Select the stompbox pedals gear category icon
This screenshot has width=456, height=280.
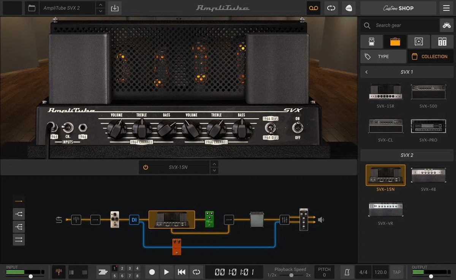click(371, 41)
